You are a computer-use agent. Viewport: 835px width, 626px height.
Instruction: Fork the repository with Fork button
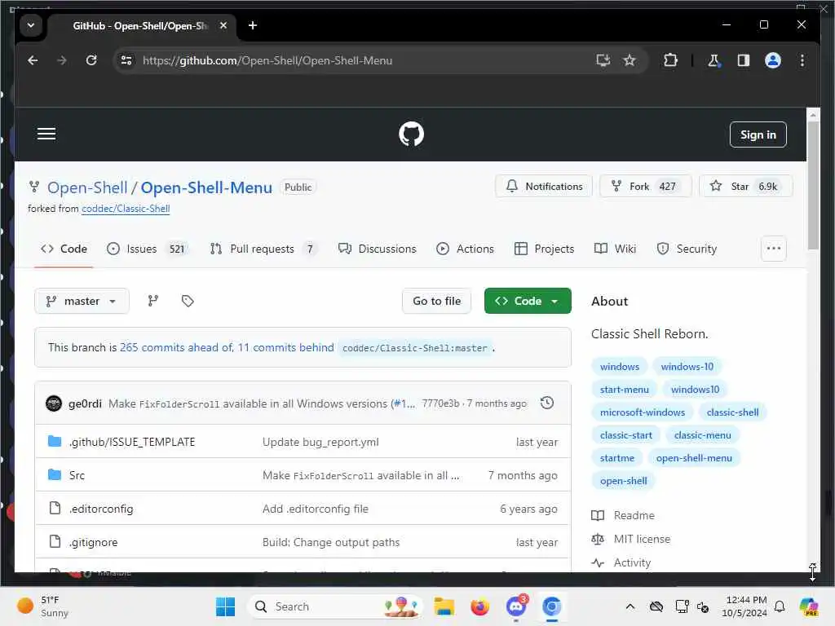[x=646, y=186]
